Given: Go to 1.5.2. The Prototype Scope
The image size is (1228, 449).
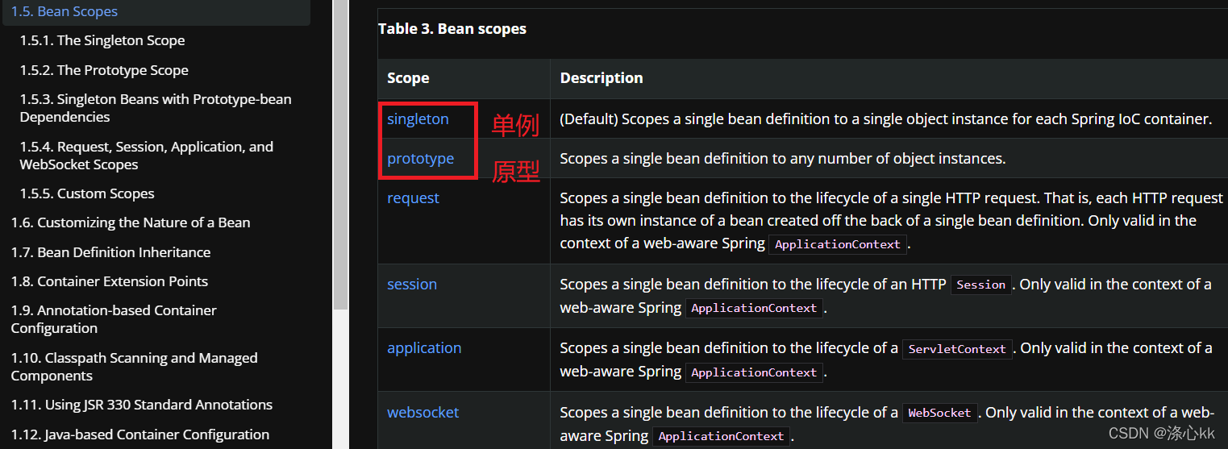Looking at the screenshot, I should point(104,70).
